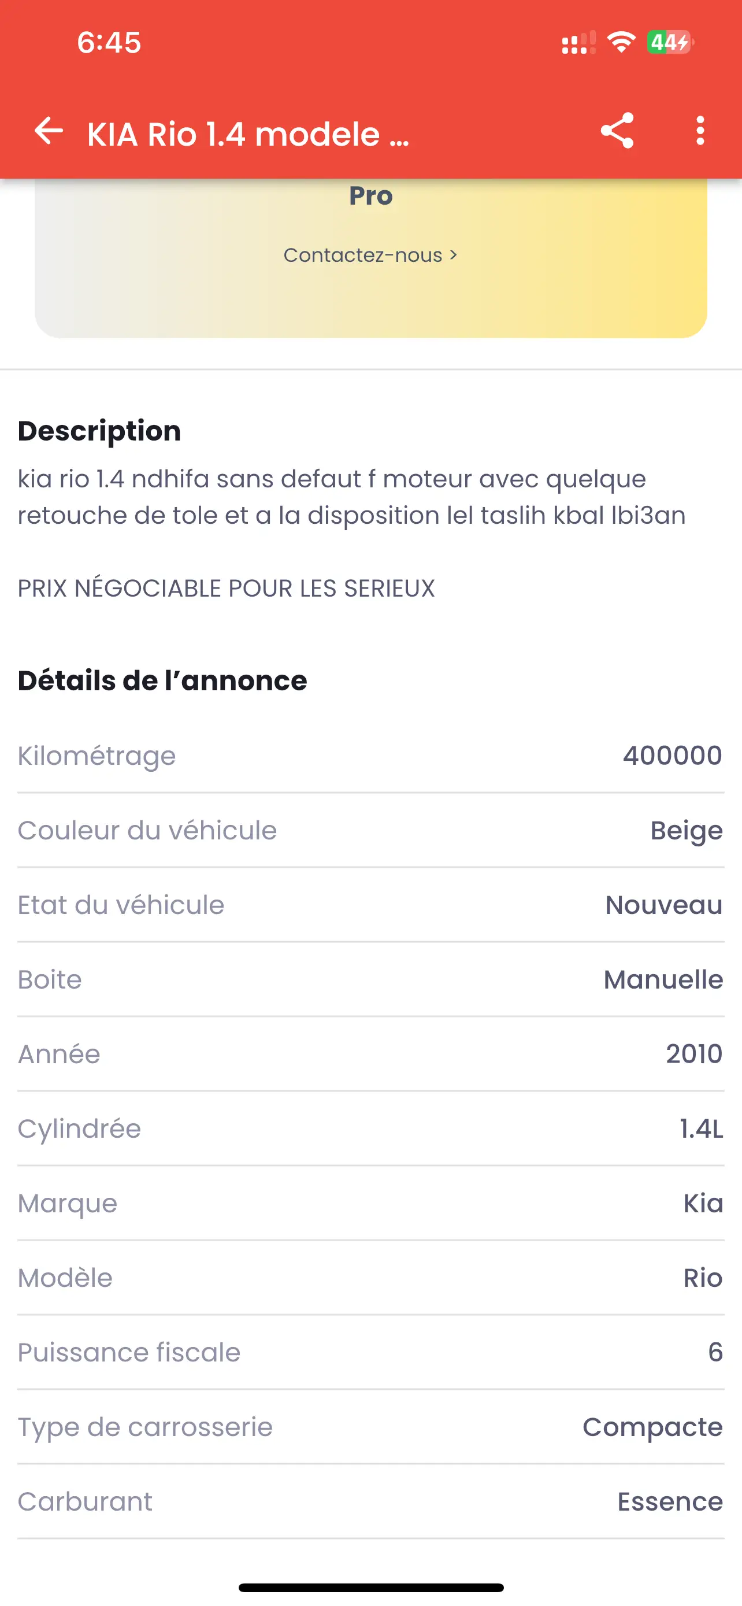
Task: Tap the Pro banner heading
Action: point(370,196)
